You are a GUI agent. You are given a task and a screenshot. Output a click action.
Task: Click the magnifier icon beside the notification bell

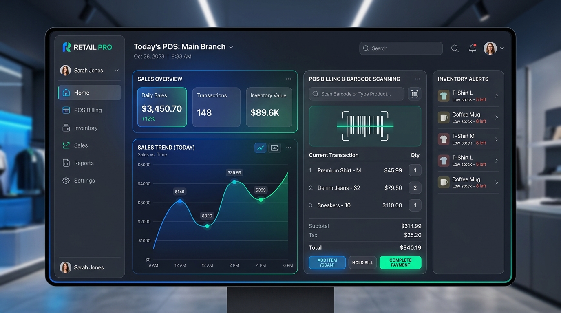[x=455, y=48]
